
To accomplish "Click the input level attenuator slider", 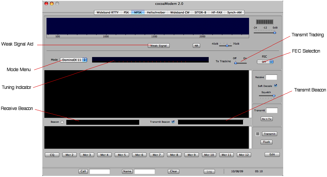I will (265, 33).
